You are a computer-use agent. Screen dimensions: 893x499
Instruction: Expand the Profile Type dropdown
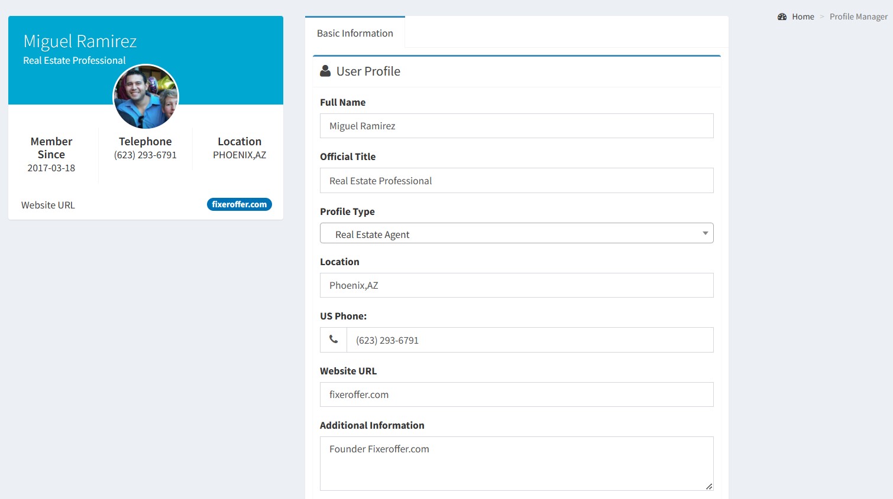pyautogui.click(x=516, y=233)
